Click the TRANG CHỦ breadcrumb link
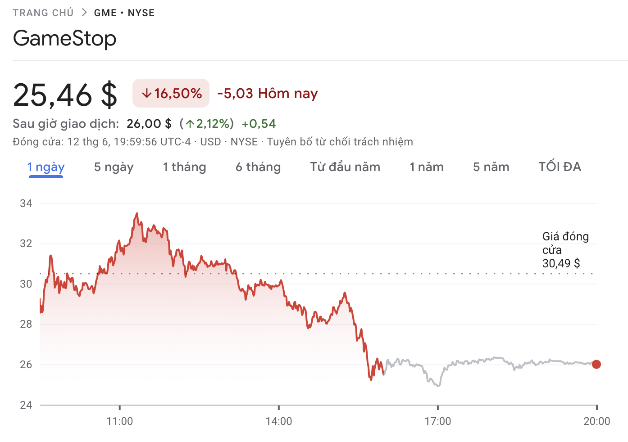 pyautogui.click(x=43, y=13)
